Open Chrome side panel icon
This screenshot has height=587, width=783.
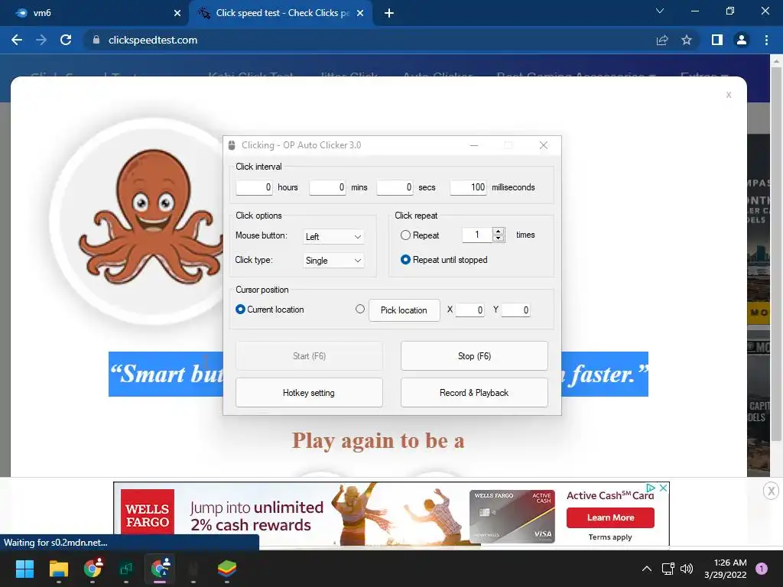(717, 40)
